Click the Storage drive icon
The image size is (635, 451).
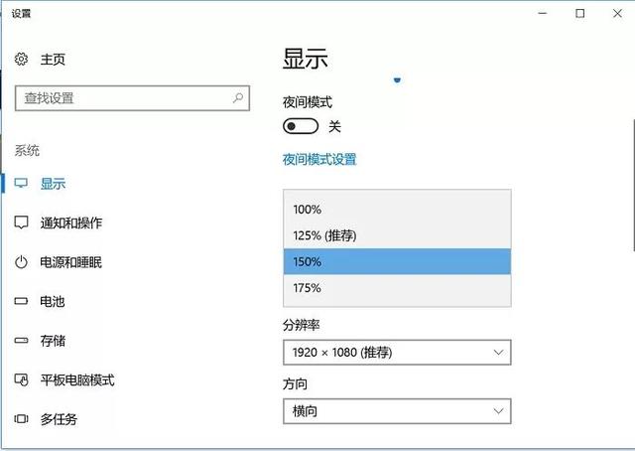point(22,341)
